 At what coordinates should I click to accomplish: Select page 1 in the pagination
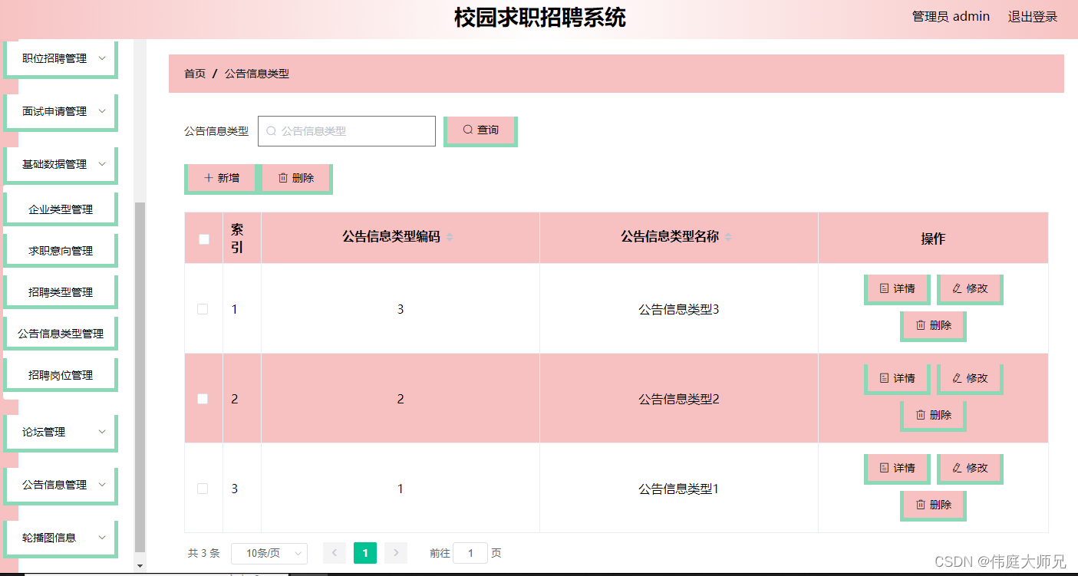pos(365,553)
